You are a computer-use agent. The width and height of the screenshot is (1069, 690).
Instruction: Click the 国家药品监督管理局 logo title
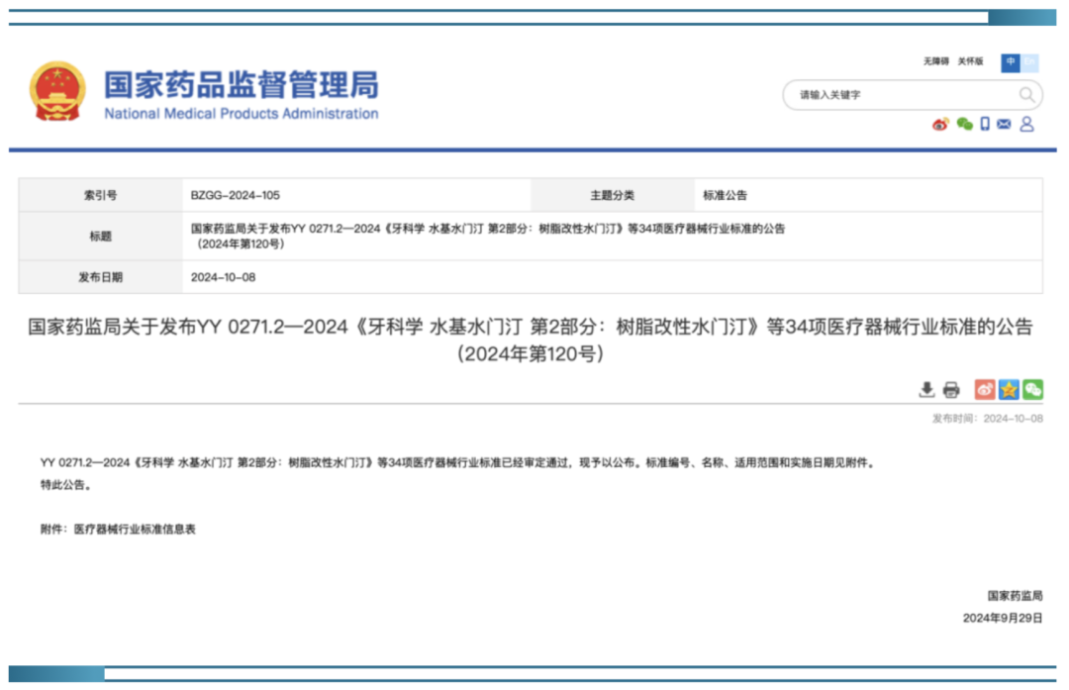tap(241, 84)
